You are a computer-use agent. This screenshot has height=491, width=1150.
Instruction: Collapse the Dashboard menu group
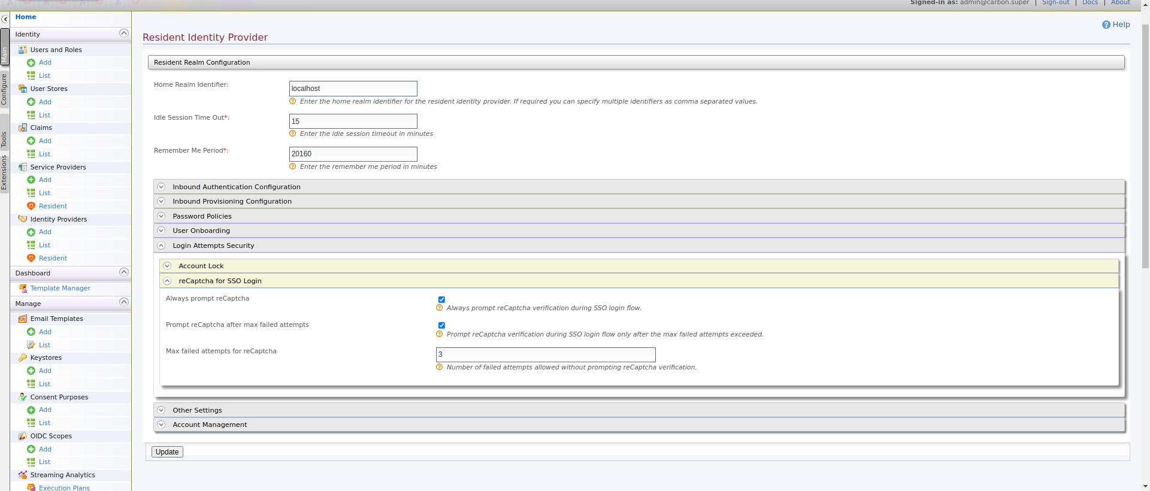click(x=124, y=272)
